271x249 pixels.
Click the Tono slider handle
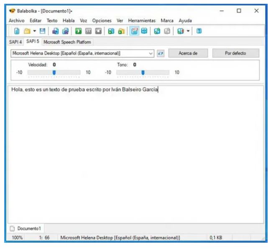pos(143,73)
